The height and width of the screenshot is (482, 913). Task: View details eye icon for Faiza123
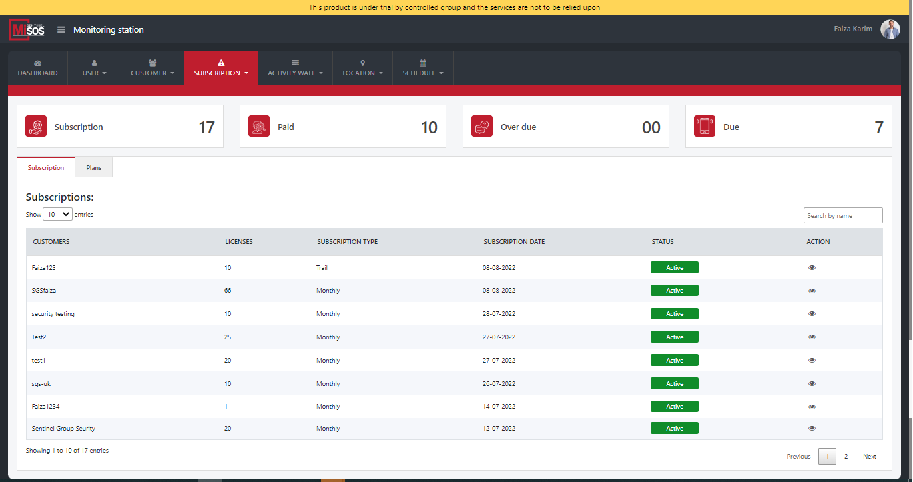(812, 267)
